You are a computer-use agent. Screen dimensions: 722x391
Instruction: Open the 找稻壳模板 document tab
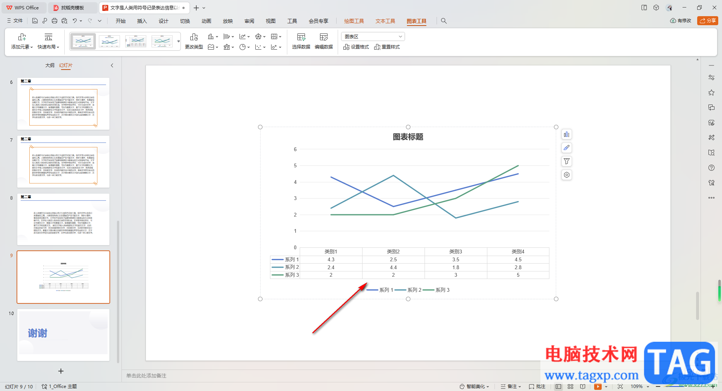[x=72, y=8]
